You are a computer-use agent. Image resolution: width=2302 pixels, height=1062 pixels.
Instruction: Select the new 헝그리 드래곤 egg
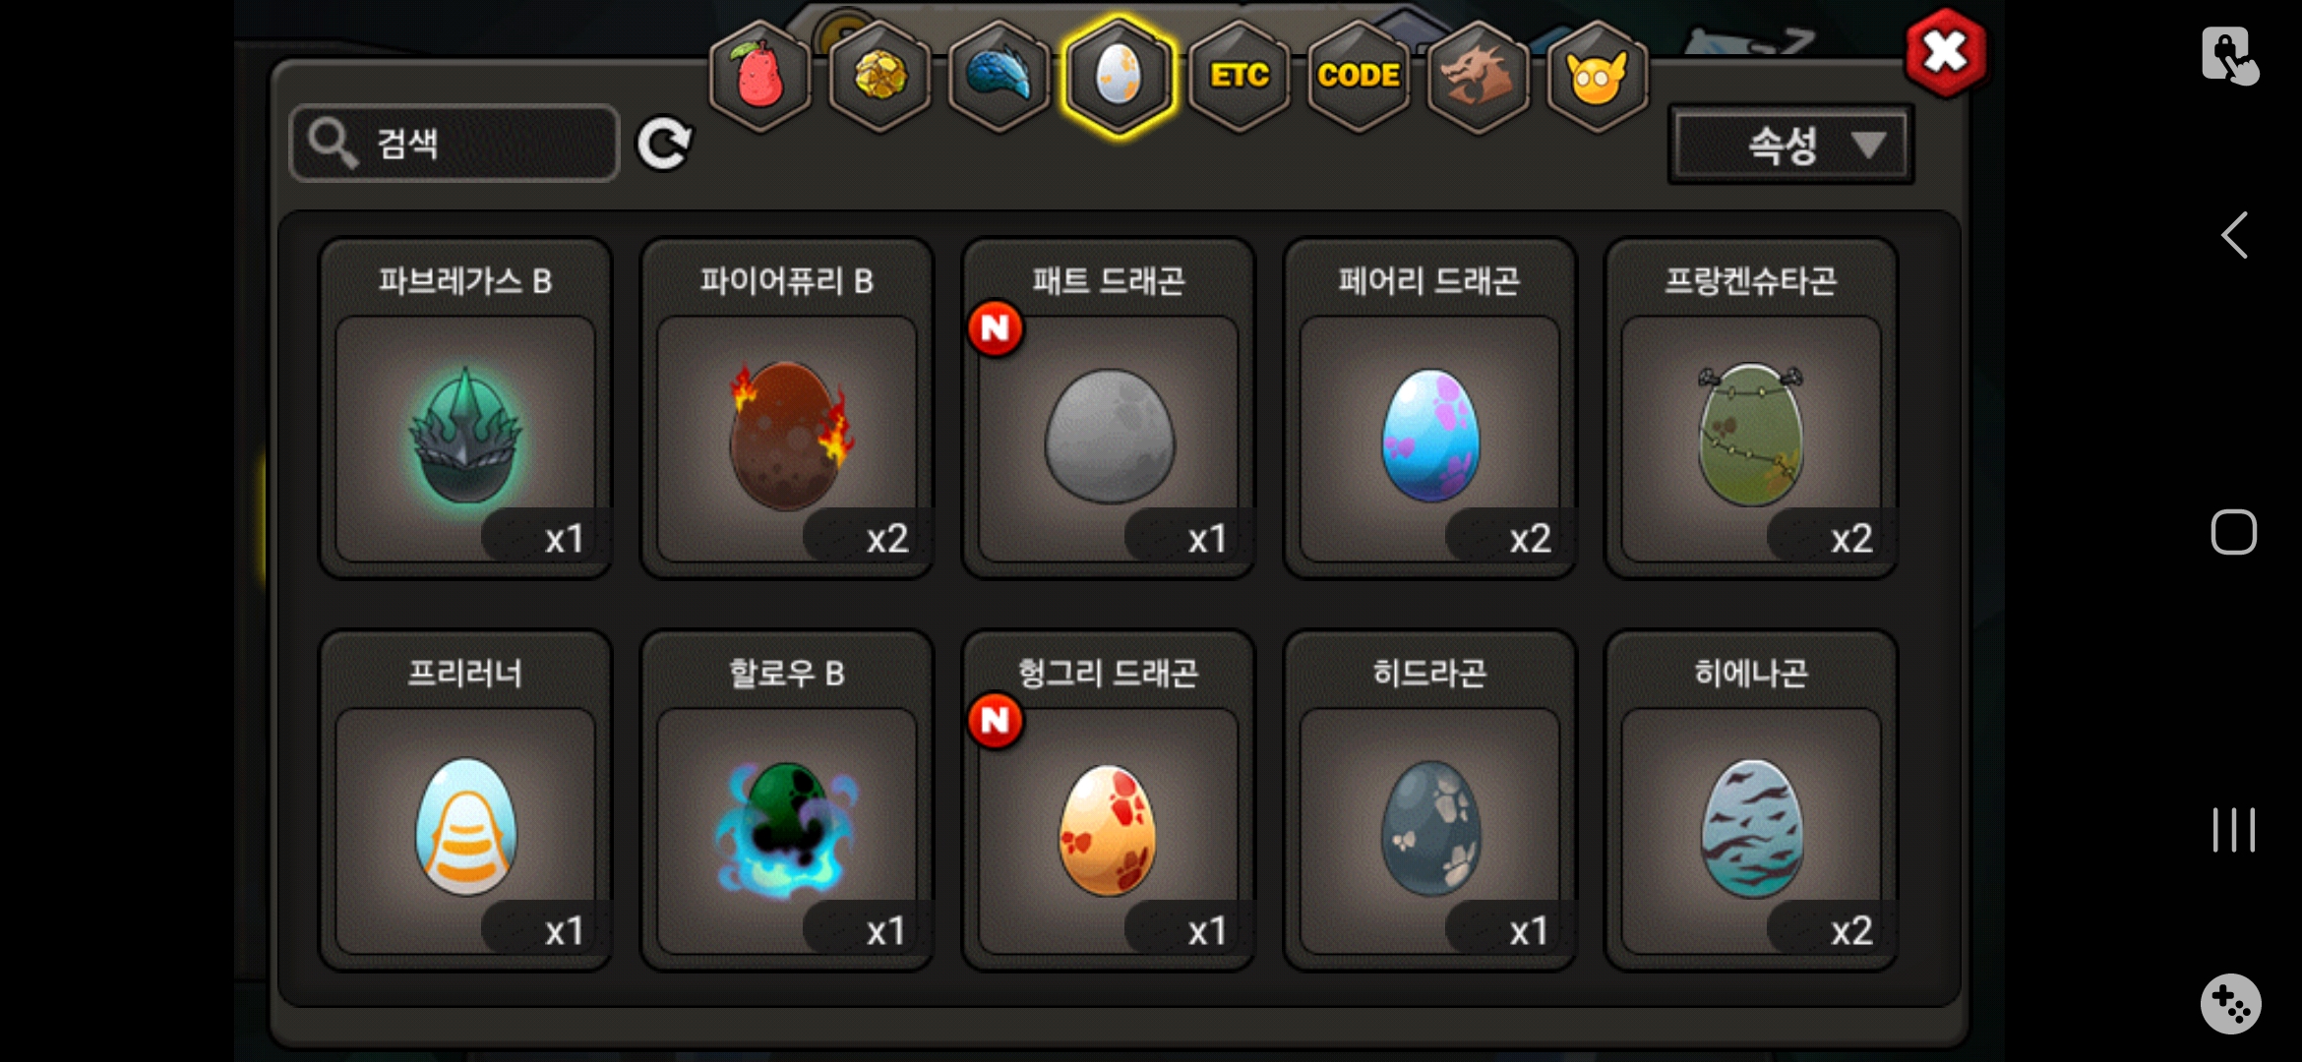[1109, 800]
